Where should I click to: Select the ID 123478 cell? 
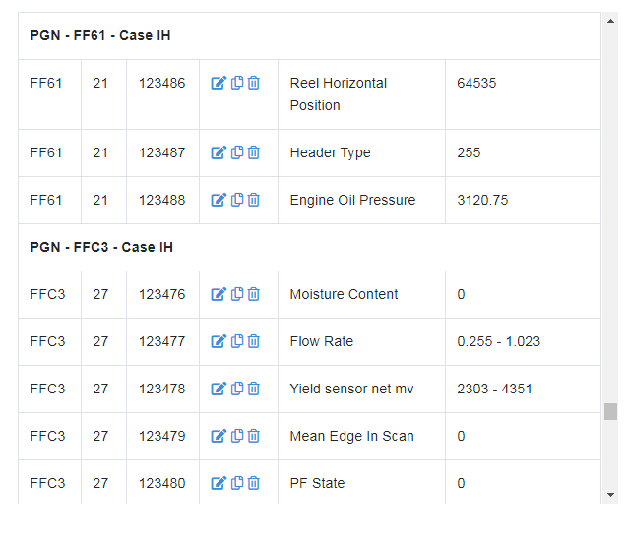pyautogui.click(x=161, y=389)
